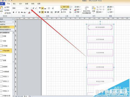
Task: Switch to the Data (数据) tab
Action: click(27, 4)
